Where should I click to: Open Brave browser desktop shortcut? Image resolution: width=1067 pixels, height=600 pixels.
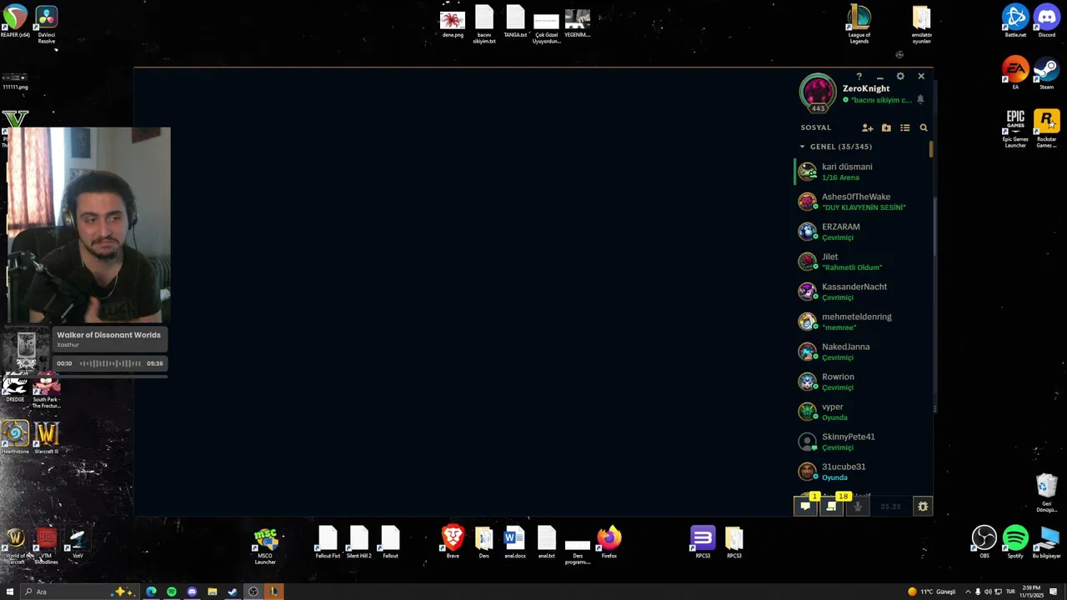453,542
